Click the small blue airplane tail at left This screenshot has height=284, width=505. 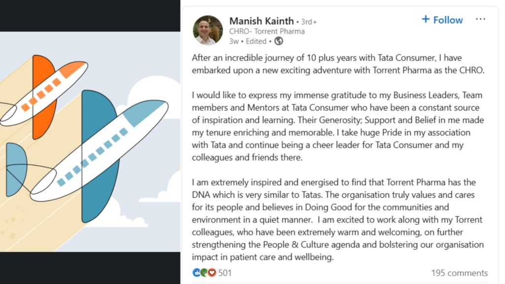tap(16, 169)
